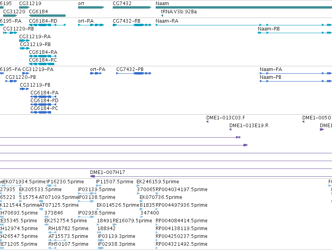This screenshot has height=250, width=332.
Task: Select the DME1-013C03.F arrow marker
Action: pyautogui.click(x=207, y=122)
